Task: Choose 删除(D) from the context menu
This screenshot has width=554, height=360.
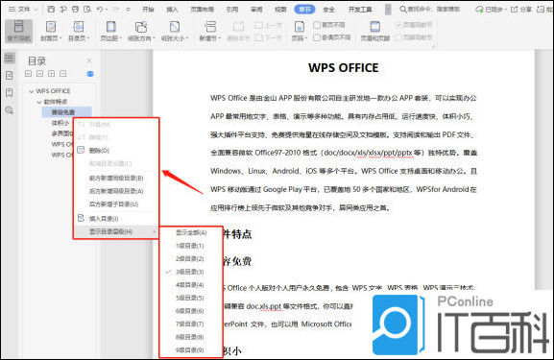Action: 99,151
